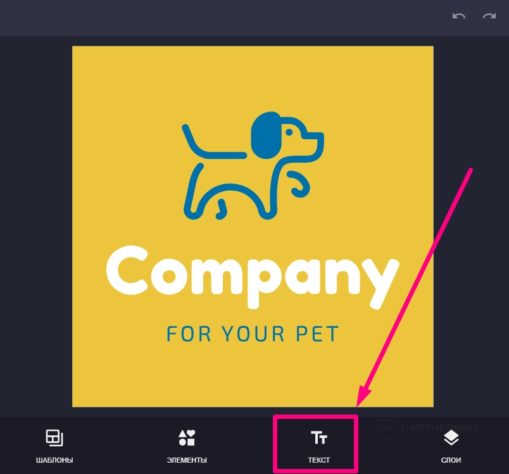This screenshot has width=509, height=474.
Task: Click the dog's filled blue ear
Action: tap(265, 135)
